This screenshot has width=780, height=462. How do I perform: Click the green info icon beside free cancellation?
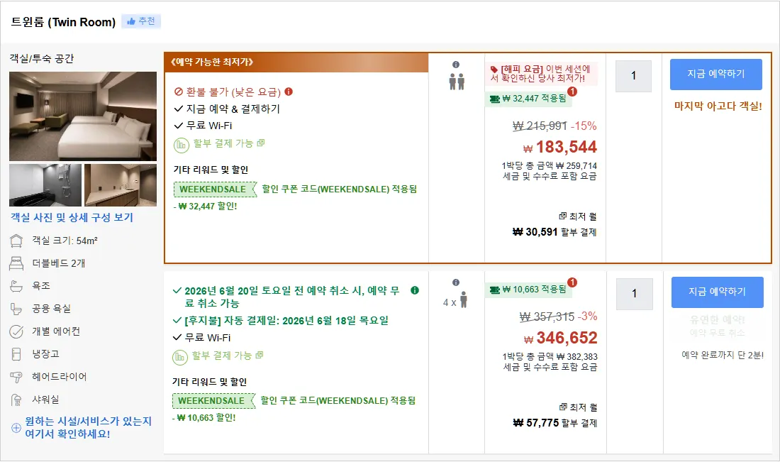[x=415, y=290]
